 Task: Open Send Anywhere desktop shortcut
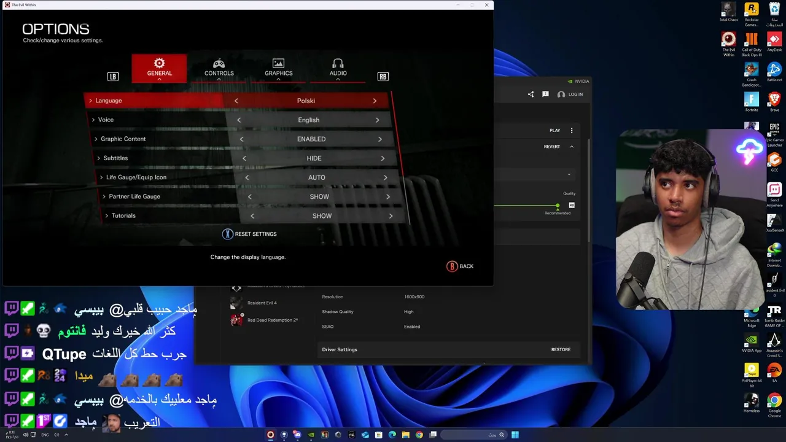pyautogui.click(x=774, y=195)
